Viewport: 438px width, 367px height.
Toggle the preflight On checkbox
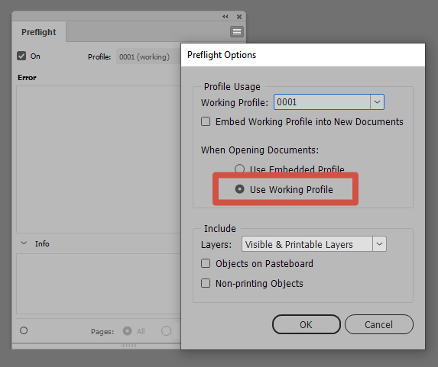pyautogui.click(x=21, y=56)
